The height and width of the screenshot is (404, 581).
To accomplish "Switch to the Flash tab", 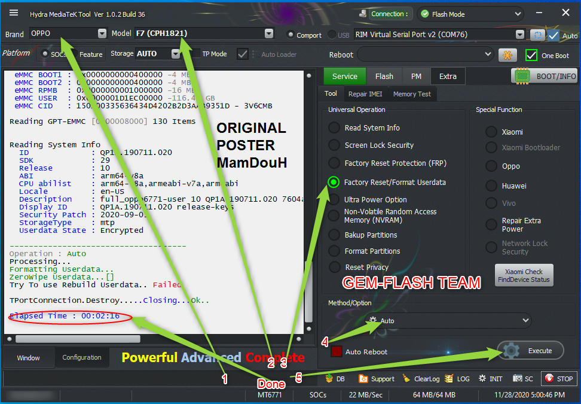I will (384, 76).
